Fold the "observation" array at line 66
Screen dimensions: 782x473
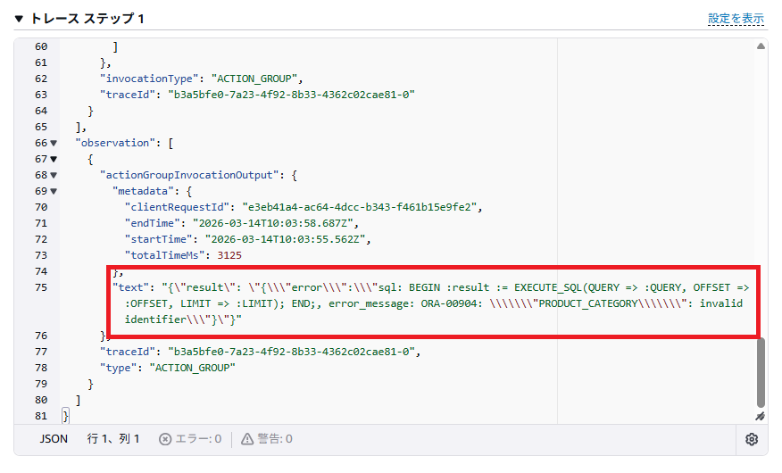point(54,143)
